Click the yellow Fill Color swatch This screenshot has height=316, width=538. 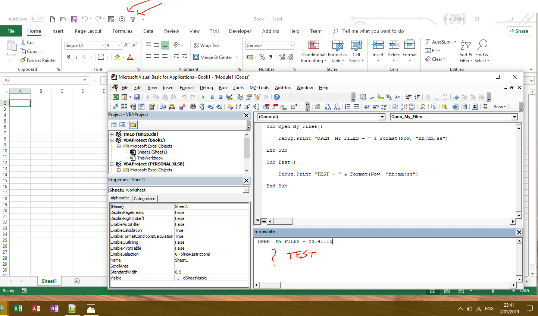[x=117, y=57]
